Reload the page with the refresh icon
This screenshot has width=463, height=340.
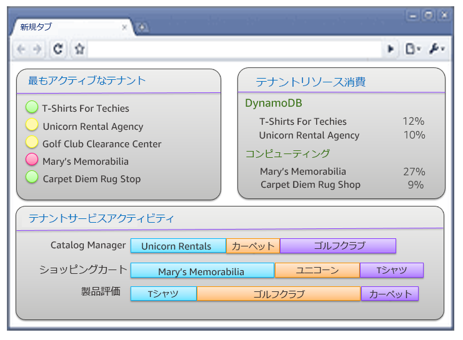[x=58, y=49]
